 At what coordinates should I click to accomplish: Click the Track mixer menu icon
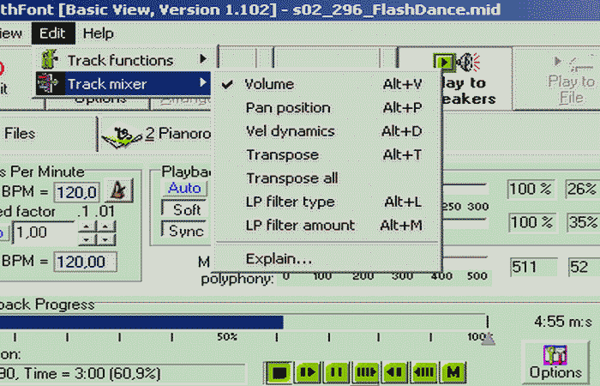pyautogui.click(x=50, y=83)
